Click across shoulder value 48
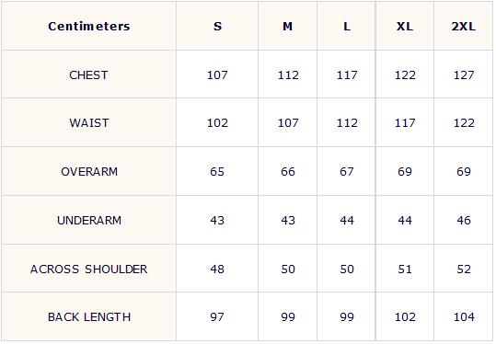 [x=217, y=269]
